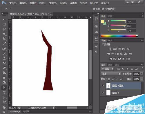This screenshot has height=114, width=145.
Task: Open the Color panel flyout menu
Action: point(142,16)
